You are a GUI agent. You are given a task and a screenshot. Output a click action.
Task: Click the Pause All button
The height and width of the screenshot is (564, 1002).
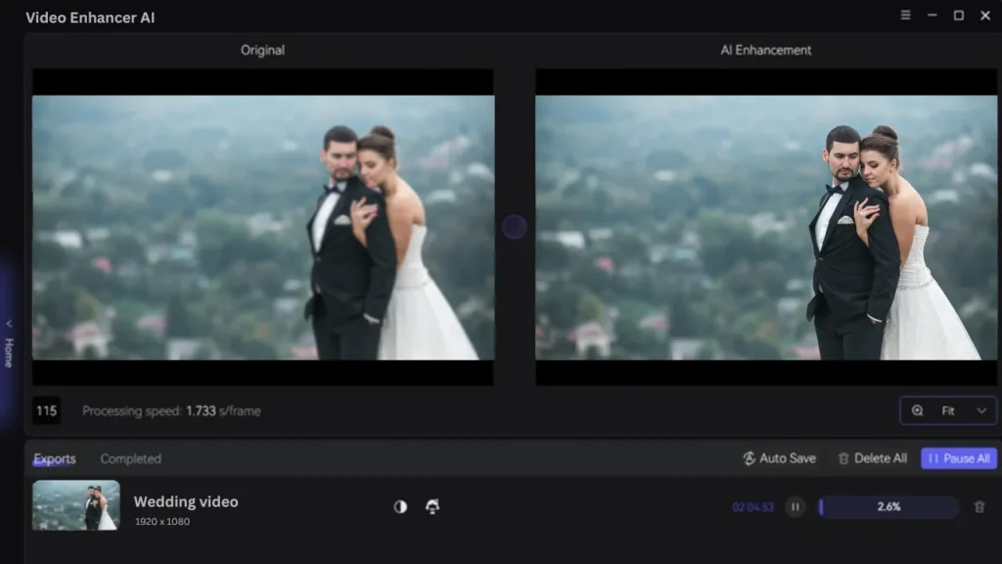tap(958, 457)
